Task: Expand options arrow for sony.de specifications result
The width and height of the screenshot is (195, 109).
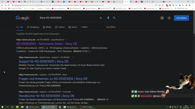Action: click(66, 40)
